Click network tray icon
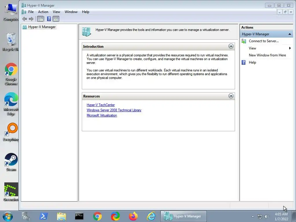Image resolution: width=296 pixels, height=222 pixels. [260, 217]
